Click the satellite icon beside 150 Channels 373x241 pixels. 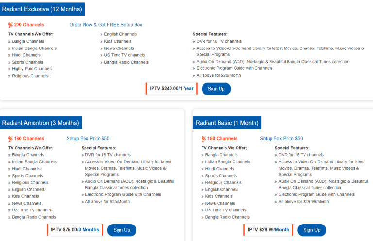point(203,138)
